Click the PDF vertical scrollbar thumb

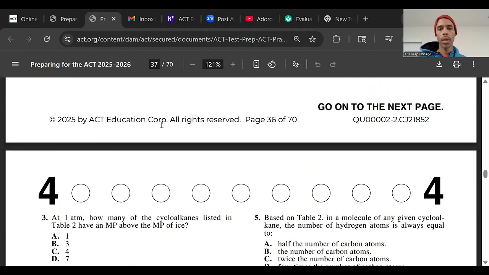[x=485, y=174]
